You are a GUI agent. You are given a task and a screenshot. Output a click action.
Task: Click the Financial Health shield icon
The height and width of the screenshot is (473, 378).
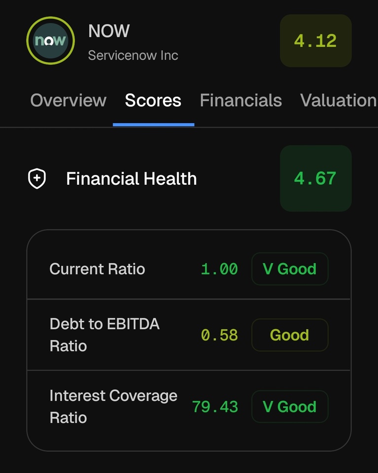click(x=37, y=178)
